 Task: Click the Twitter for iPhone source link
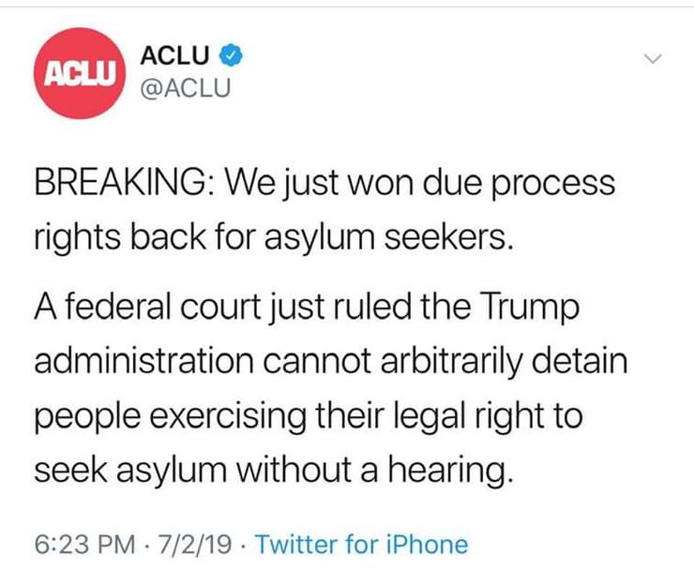362,545
